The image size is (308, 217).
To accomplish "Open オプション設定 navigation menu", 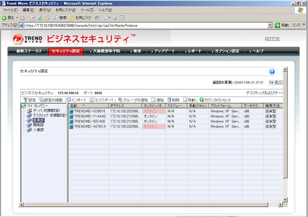I will click(226, 51).
